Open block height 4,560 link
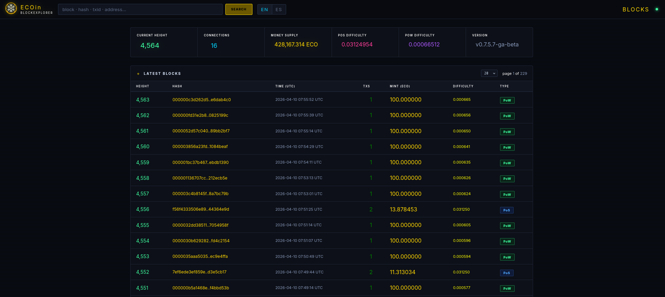Screen dimensions: 665x297 pyautogui.click(x=143, y=147)
